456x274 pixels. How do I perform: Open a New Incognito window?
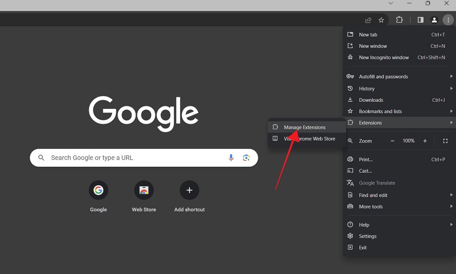384,57
